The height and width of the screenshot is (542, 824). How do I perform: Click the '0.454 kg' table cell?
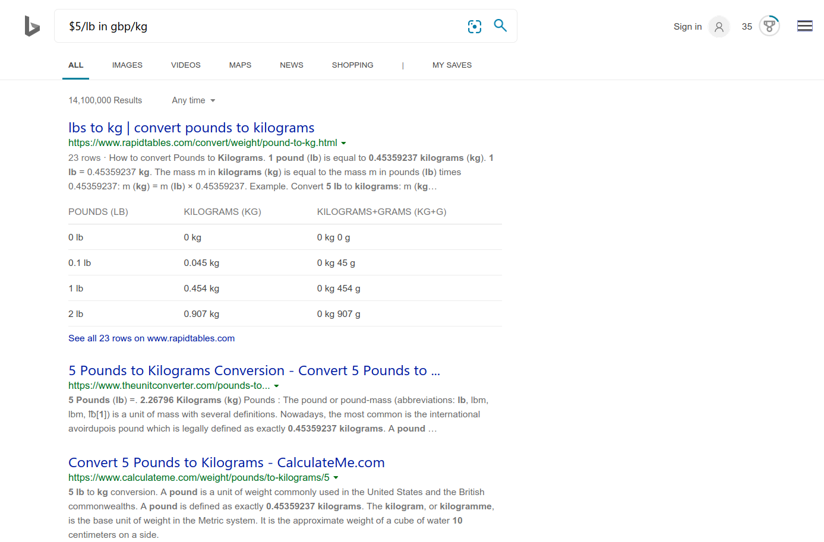[x=201, y=289]
